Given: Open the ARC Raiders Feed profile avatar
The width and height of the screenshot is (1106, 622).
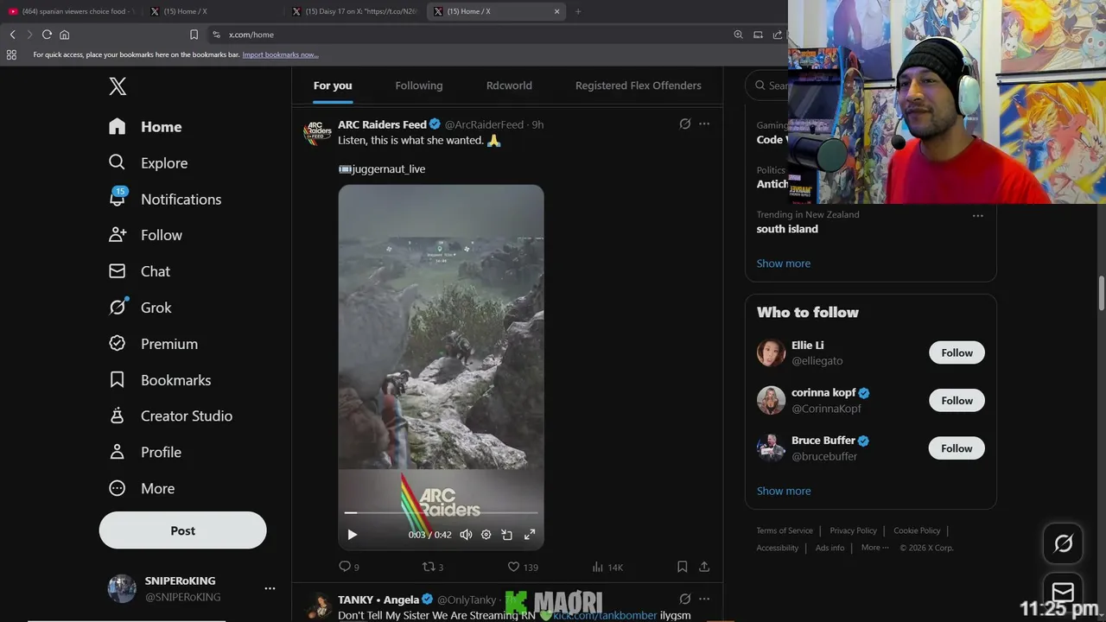Looking at the screenshot, I should tap(317, 132).
